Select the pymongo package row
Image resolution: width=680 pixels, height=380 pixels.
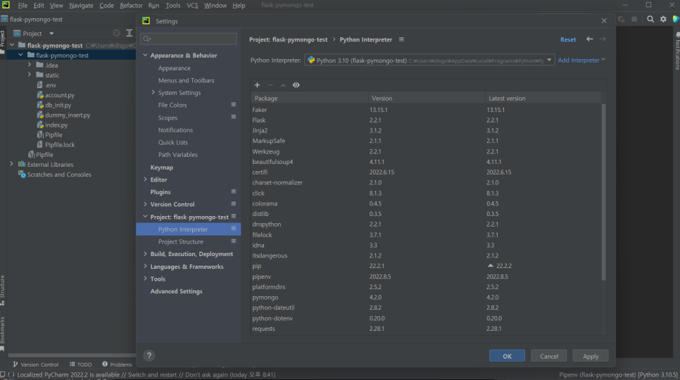tap(427, 297)
